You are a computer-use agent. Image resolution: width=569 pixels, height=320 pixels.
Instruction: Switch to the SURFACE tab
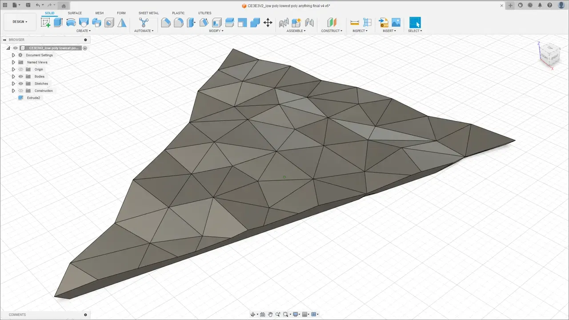(75, 13)
